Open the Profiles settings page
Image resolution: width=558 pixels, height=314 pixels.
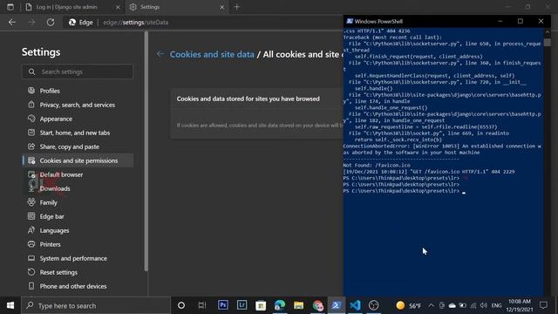50,91
